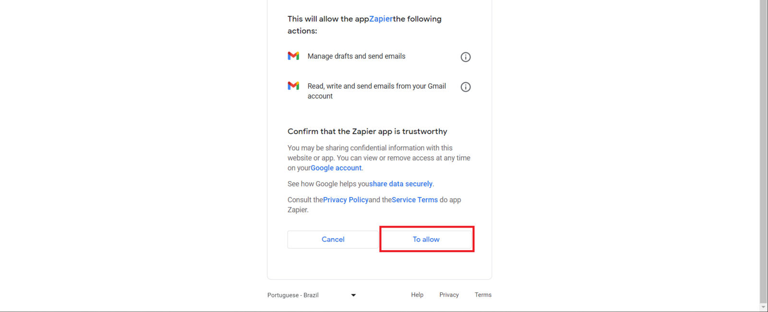
Task: Open the Service Terms link
Action: coord(415,200)
